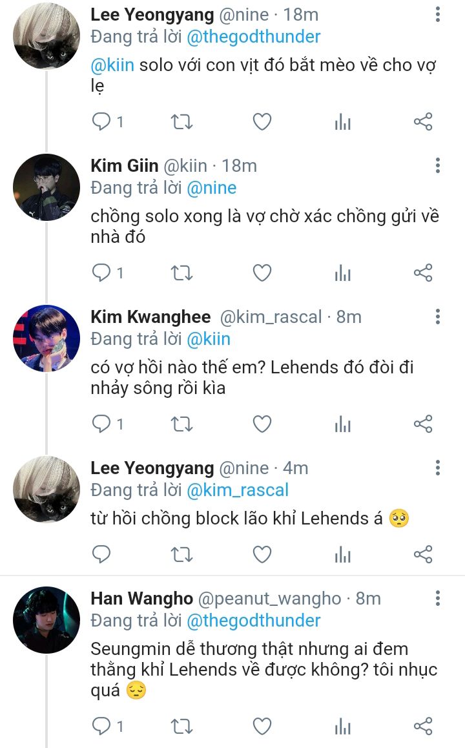Open more options on Han Wangho's tweet
Screen dimensions: 465x748
pos(438,598)
